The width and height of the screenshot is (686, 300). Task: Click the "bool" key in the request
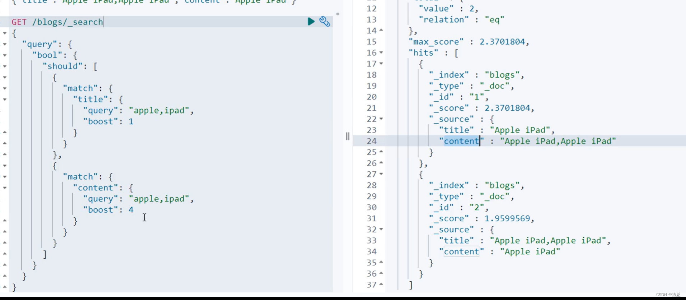click(47, 55)
